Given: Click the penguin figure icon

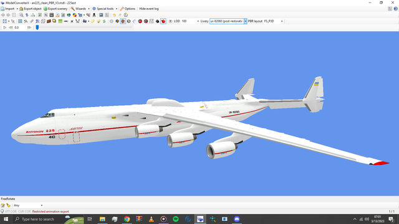Looking at the screenshot, I should pos(94,15).
